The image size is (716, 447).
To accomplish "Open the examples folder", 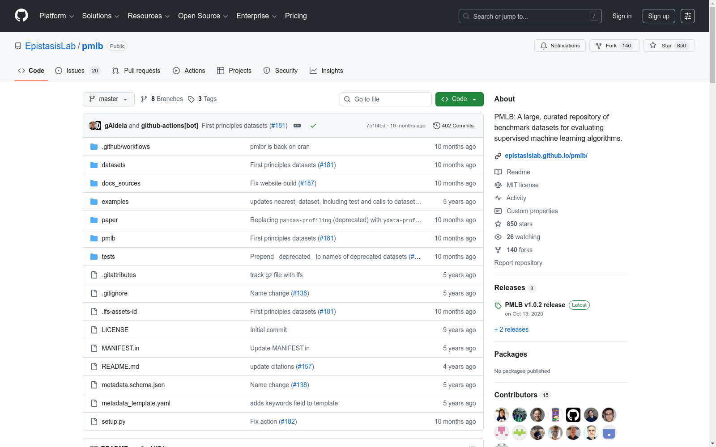I will pyautogui.click(x=115, y=202).
